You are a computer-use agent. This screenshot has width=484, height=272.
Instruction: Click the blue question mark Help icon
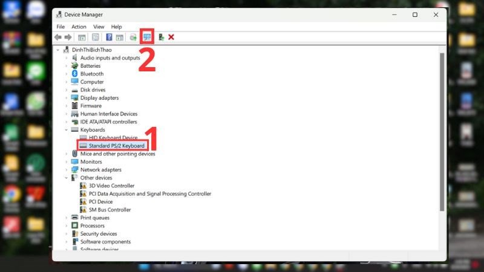point(110,37)
